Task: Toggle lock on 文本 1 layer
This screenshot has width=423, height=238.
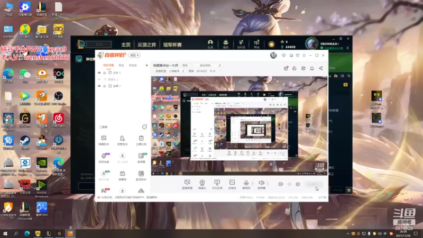Action: (105, 73)
